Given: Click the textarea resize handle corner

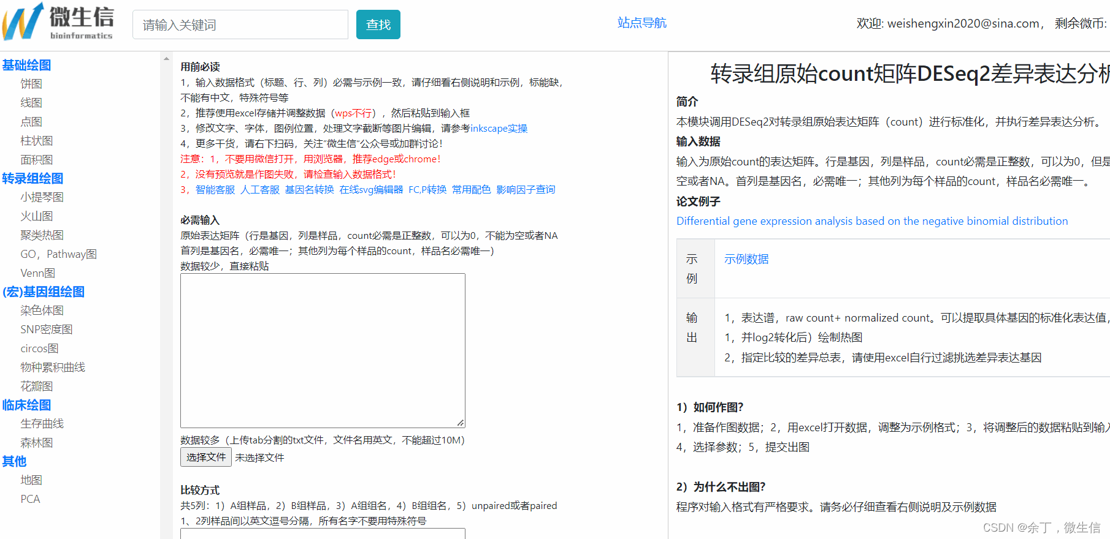Looking at the screenshot, I should [461, 423].
